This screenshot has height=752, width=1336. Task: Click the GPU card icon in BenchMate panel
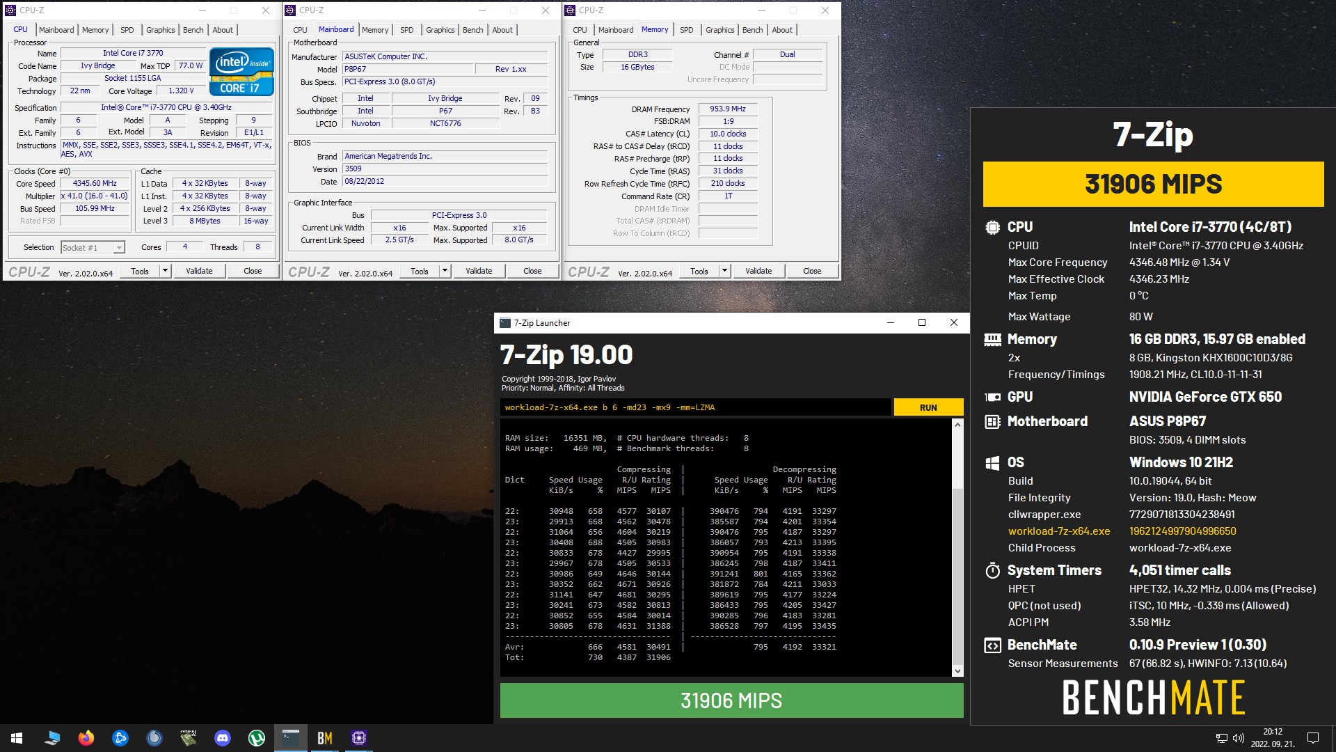(992, 397)
